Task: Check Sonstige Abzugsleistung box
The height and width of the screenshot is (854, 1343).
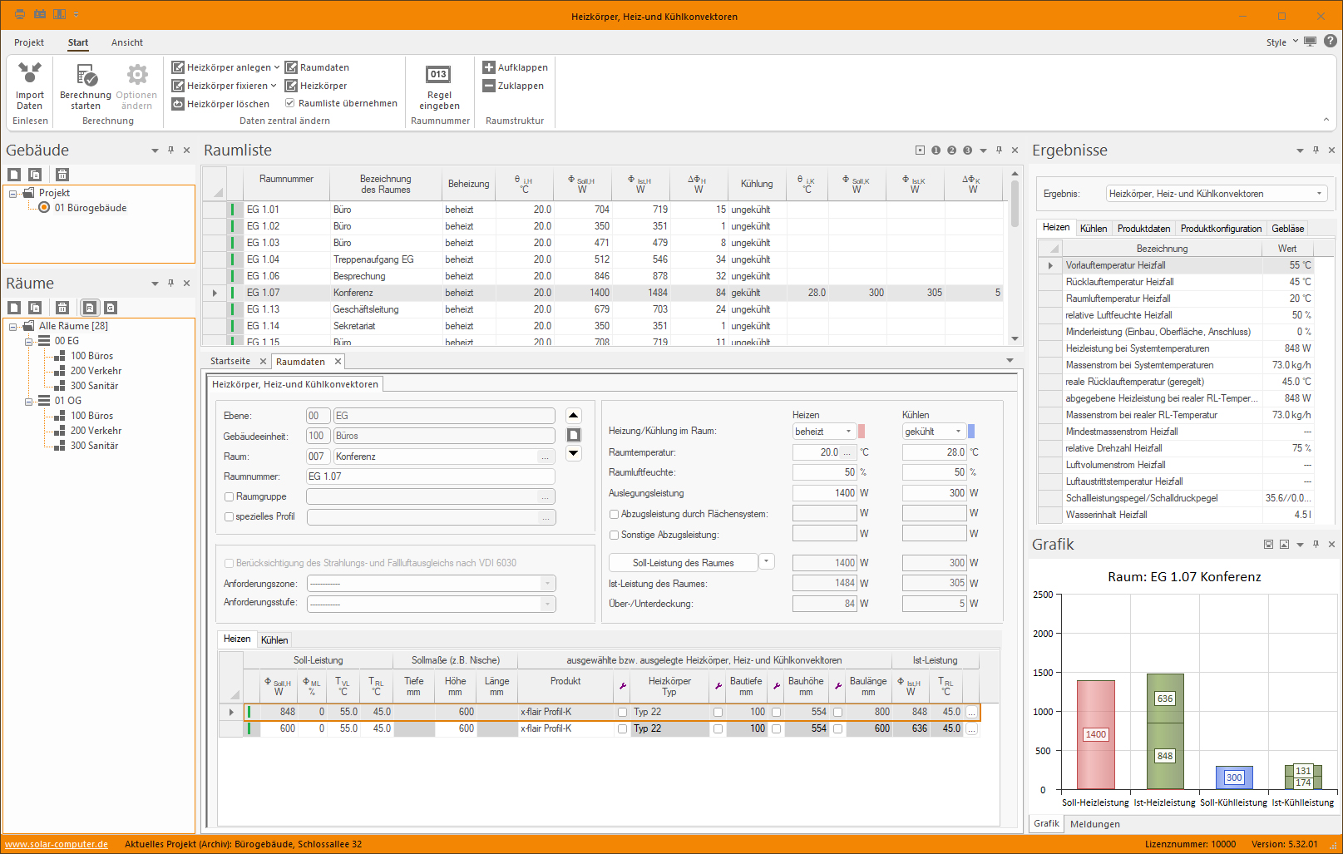Action: 615,535
